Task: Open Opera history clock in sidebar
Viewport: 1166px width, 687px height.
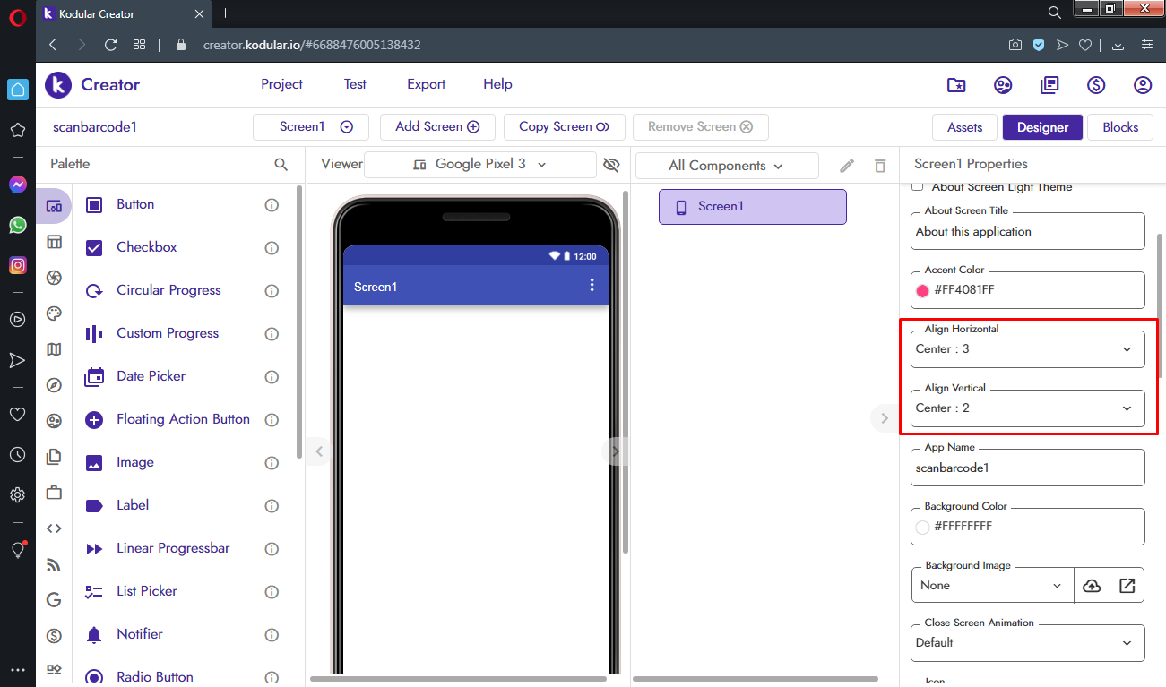Action: click(17, 455)
